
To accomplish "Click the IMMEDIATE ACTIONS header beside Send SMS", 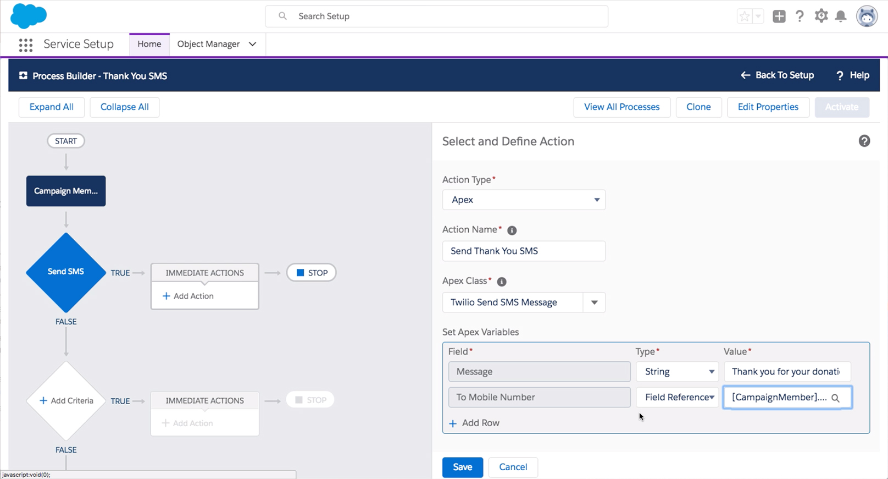I will 204,273.
